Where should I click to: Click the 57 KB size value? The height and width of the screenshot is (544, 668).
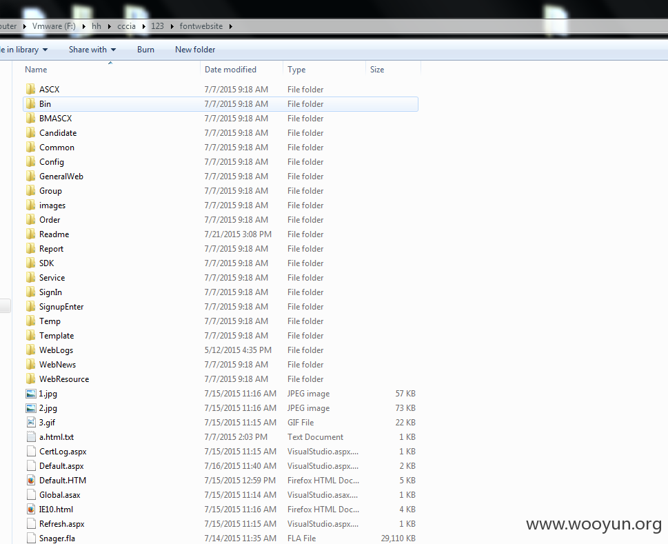coord(405,394)
